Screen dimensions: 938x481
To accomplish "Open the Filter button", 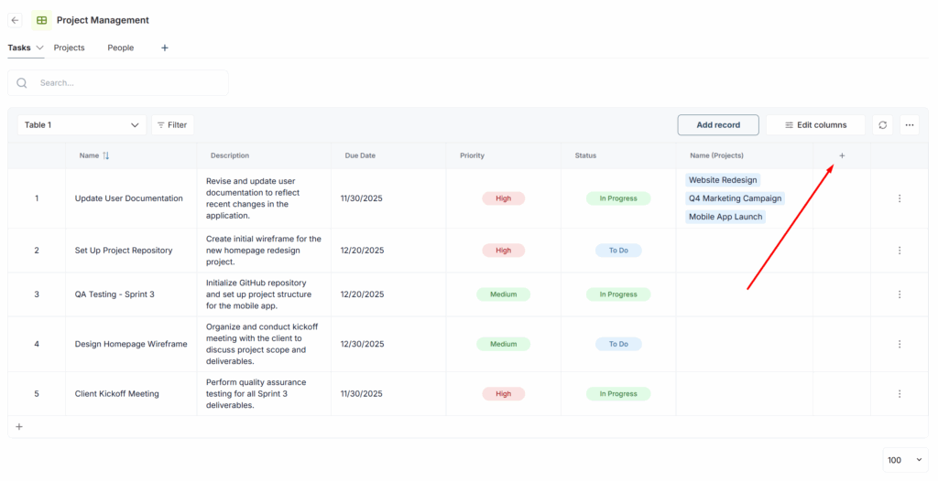I will (x=172, y=125).
